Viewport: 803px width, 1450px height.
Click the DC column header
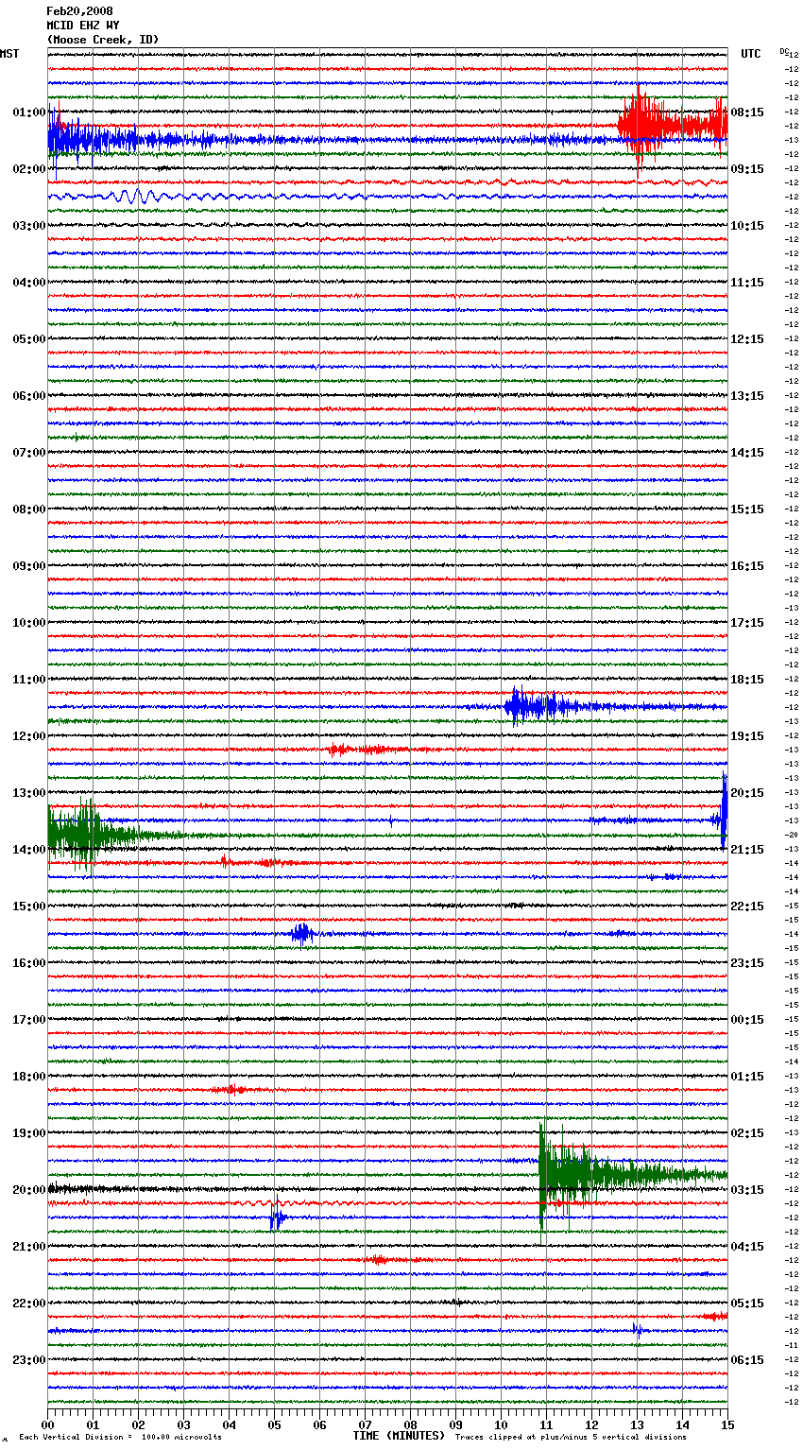(x=784, y=51)
